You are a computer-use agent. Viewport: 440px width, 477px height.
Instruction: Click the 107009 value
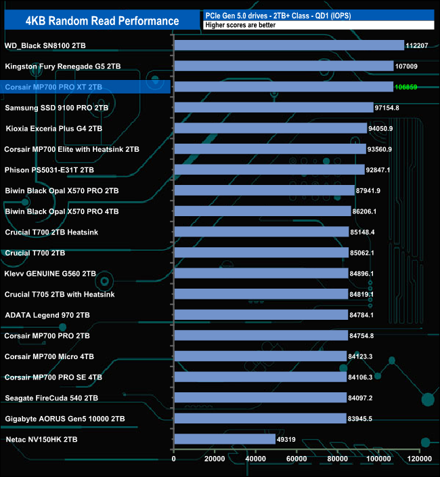tap(406, 66)
